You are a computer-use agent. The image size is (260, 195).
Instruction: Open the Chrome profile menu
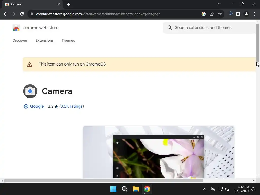pos(246,14)
